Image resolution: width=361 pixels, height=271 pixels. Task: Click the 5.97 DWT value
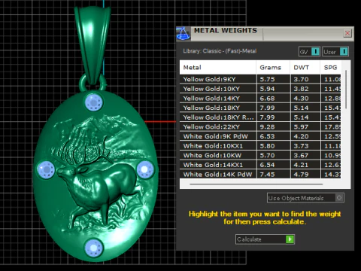click(x=301, y=127)
